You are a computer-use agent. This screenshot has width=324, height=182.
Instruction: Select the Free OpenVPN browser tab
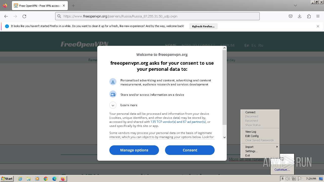(x=39, y=6)
